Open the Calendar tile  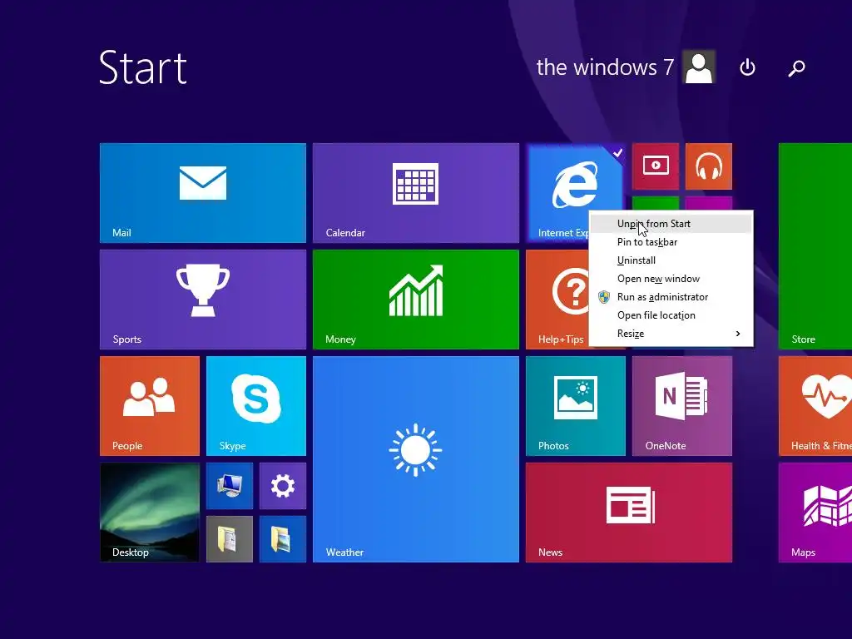(416, 193)
